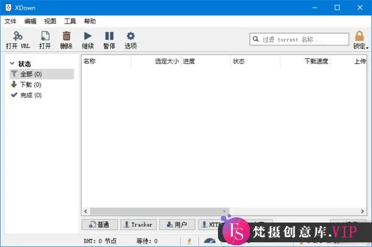Sort by 进度 column header
The width and height of the screenshot is (372, 247).
click(x=205, y=61)
